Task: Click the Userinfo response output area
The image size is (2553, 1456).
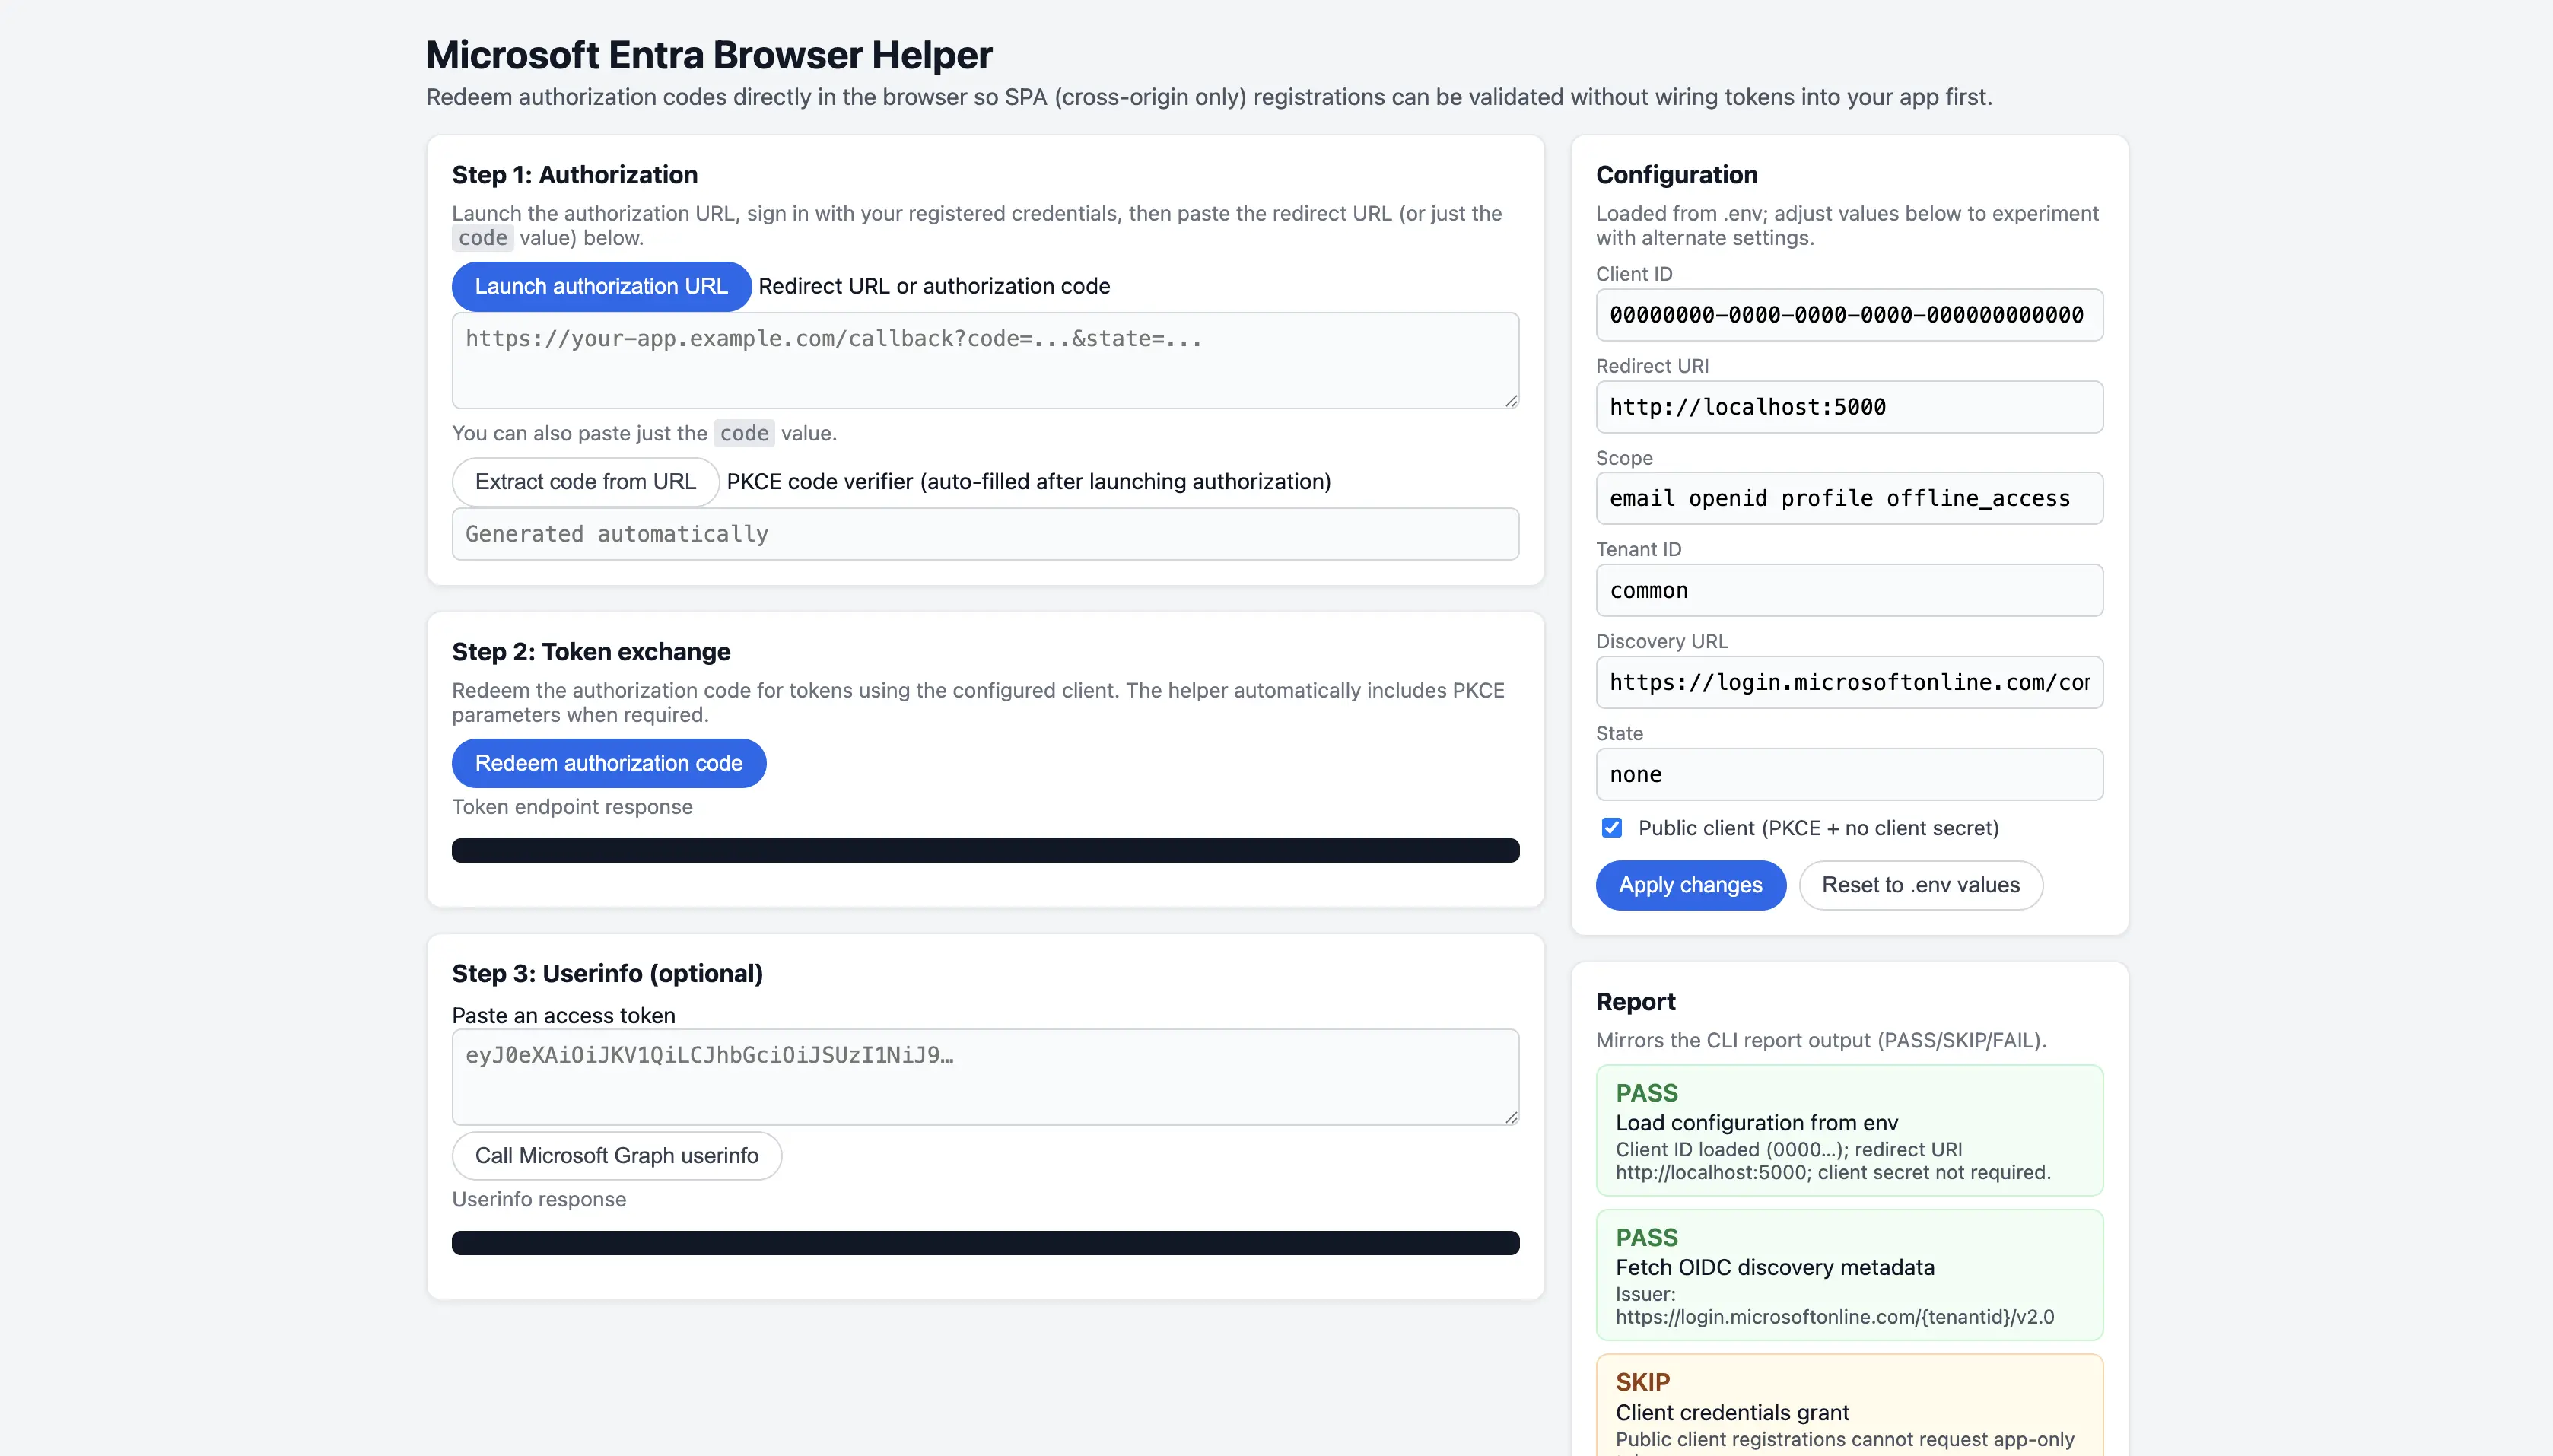Action: (x=985, y=1242)
